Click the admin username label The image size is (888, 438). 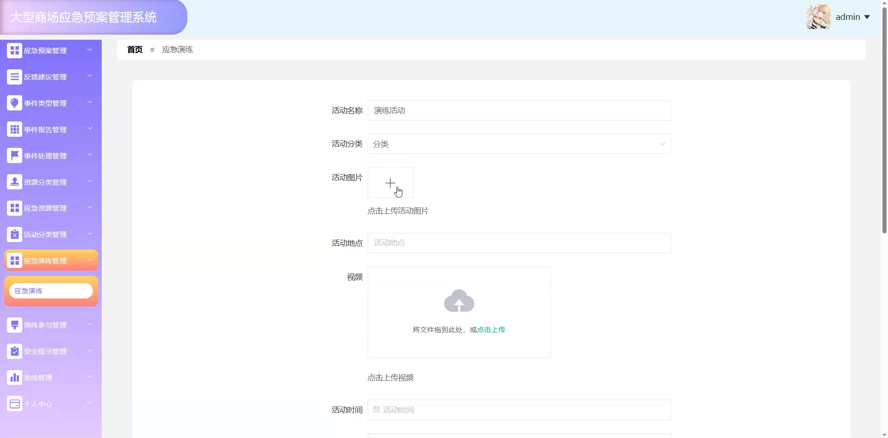[x=848, y=17]
